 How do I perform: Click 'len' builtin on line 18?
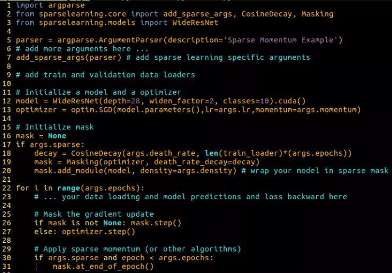[x=211, y=153]
